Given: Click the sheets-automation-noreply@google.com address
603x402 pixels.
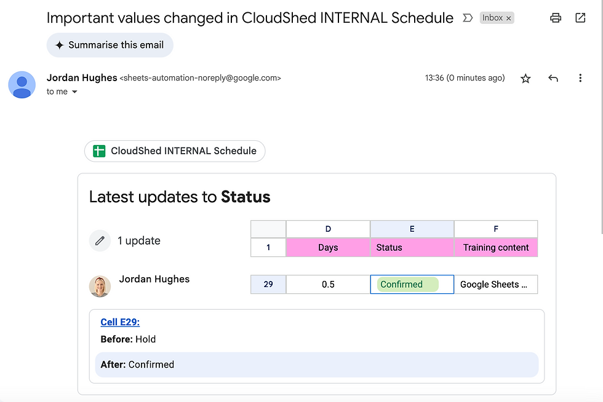Looking at the screenshot, I should point(201,78).
